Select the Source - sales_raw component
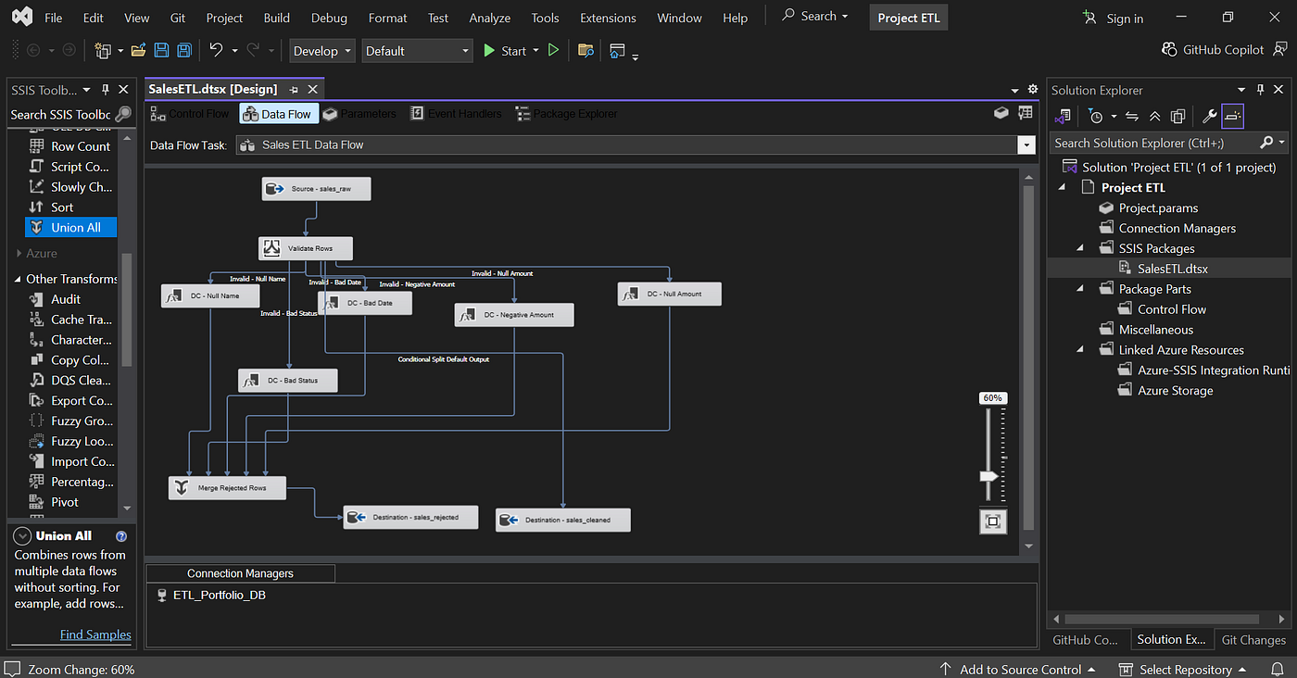This screenshot has width=1297, height=678. tap(316, 189)
